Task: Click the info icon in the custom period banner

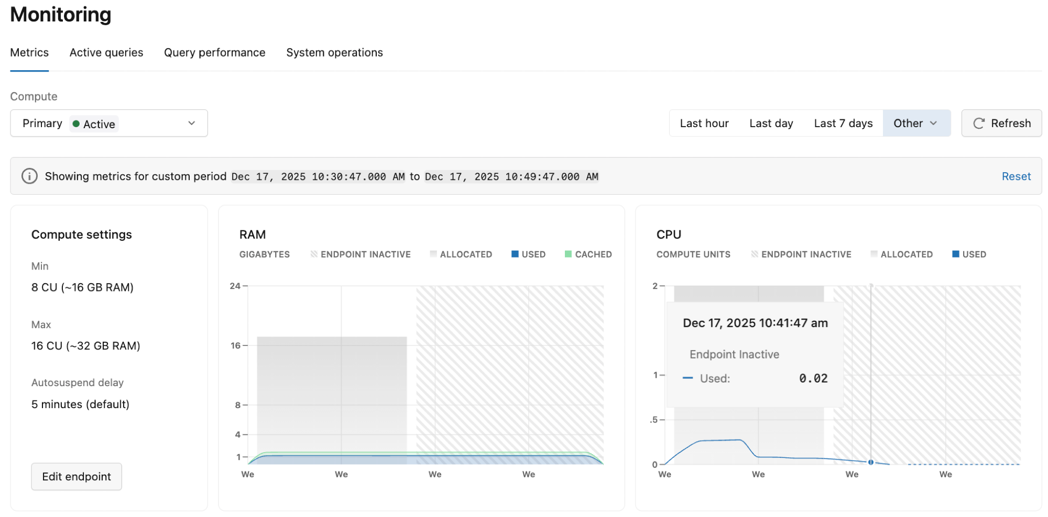Action: click(29, 176)
